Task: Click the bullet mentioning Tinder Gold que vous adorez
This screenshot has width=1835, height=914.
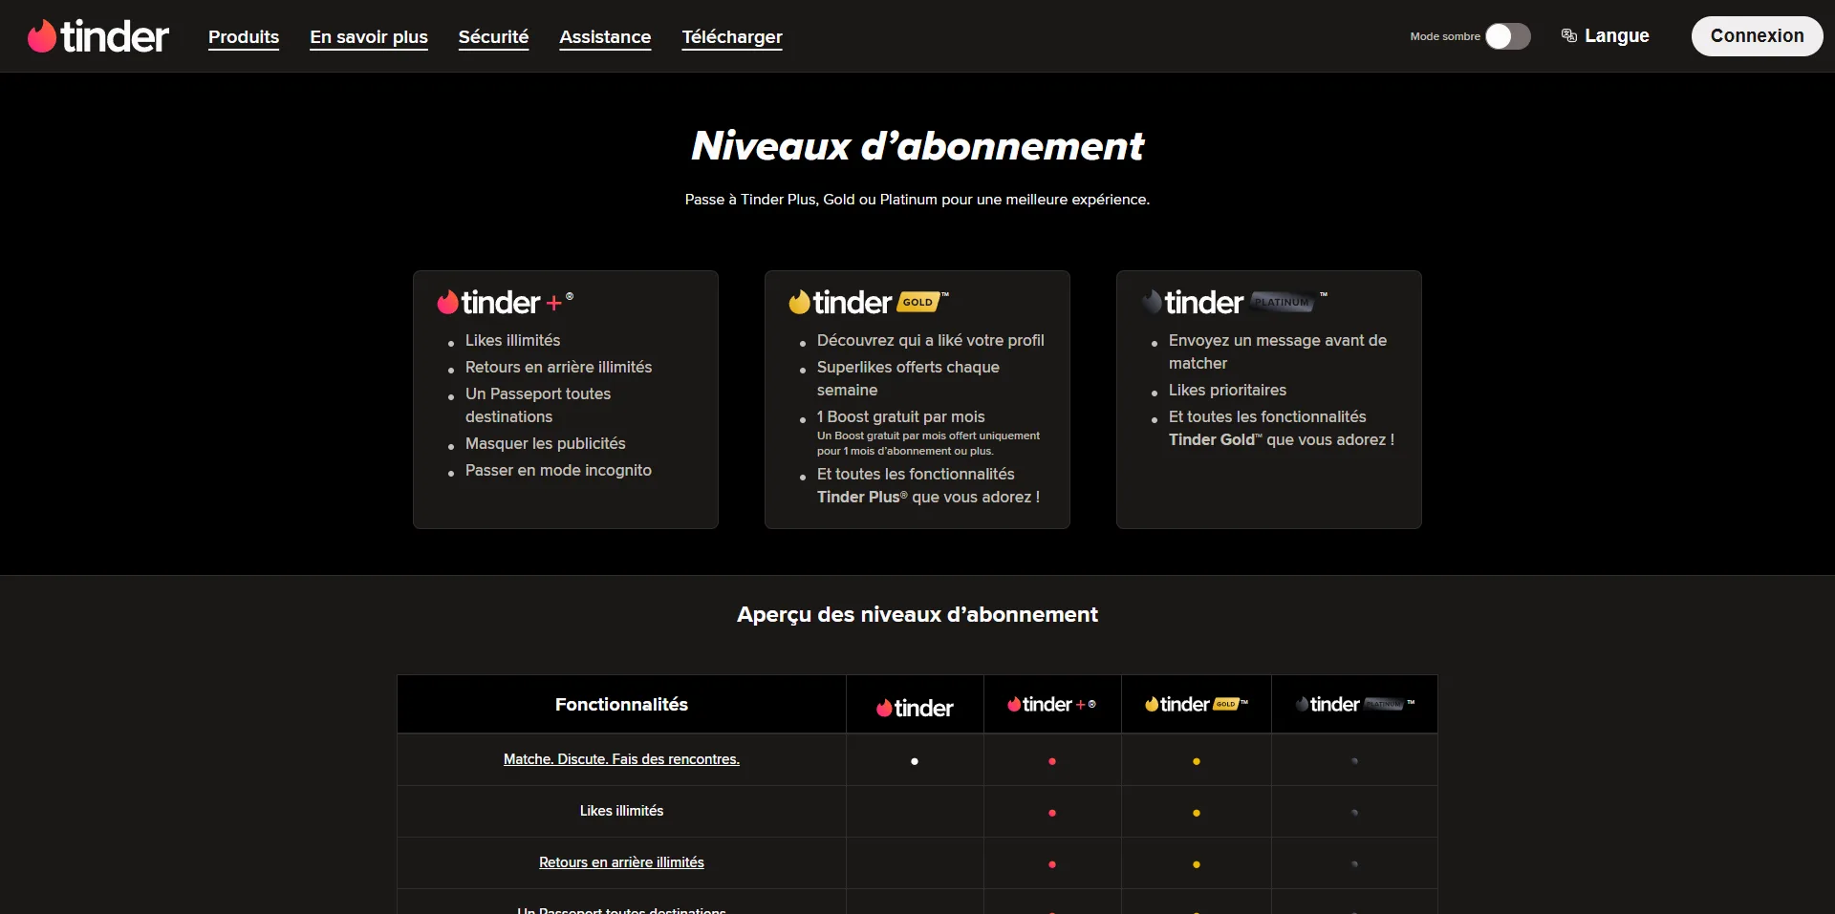Action: point(1281,428)
